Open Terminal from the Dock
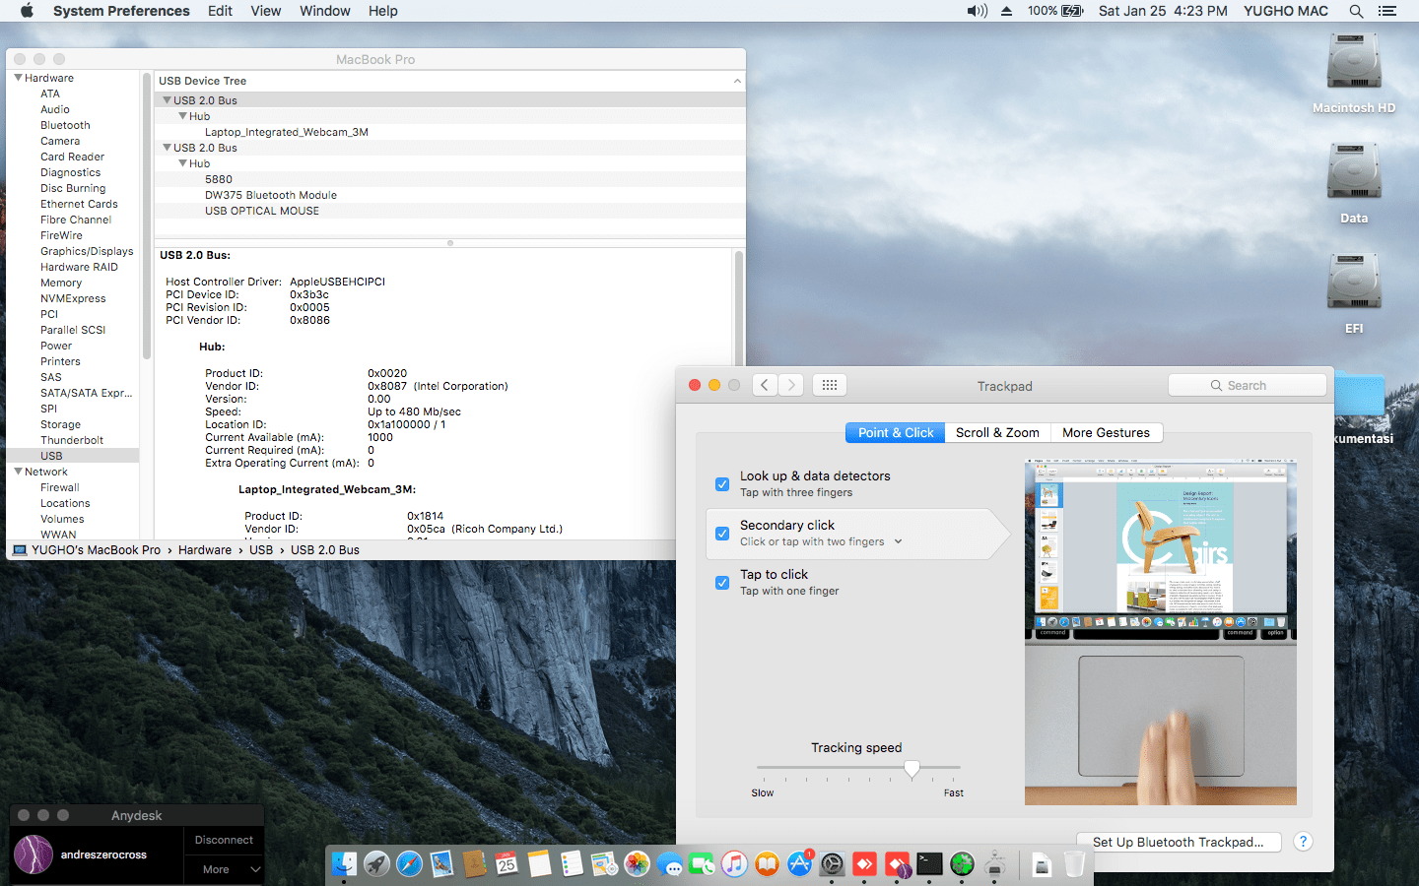 click(x=929, y=864)
